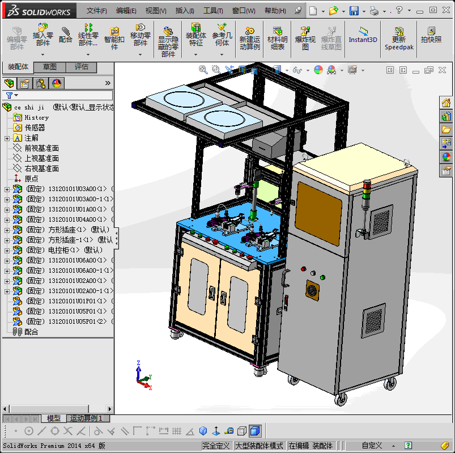Expand the 注解 annotations node
Screen dimensions: 455x453
(x=7, y=138)
